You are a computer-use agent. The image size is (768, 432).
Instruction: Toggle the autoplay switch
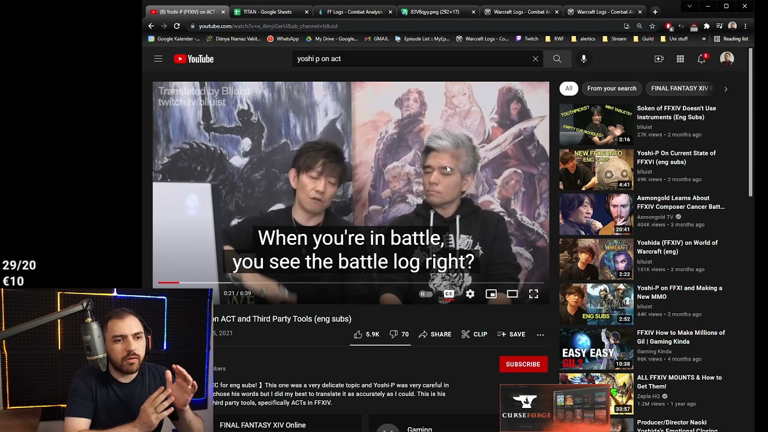pos(425,294)
